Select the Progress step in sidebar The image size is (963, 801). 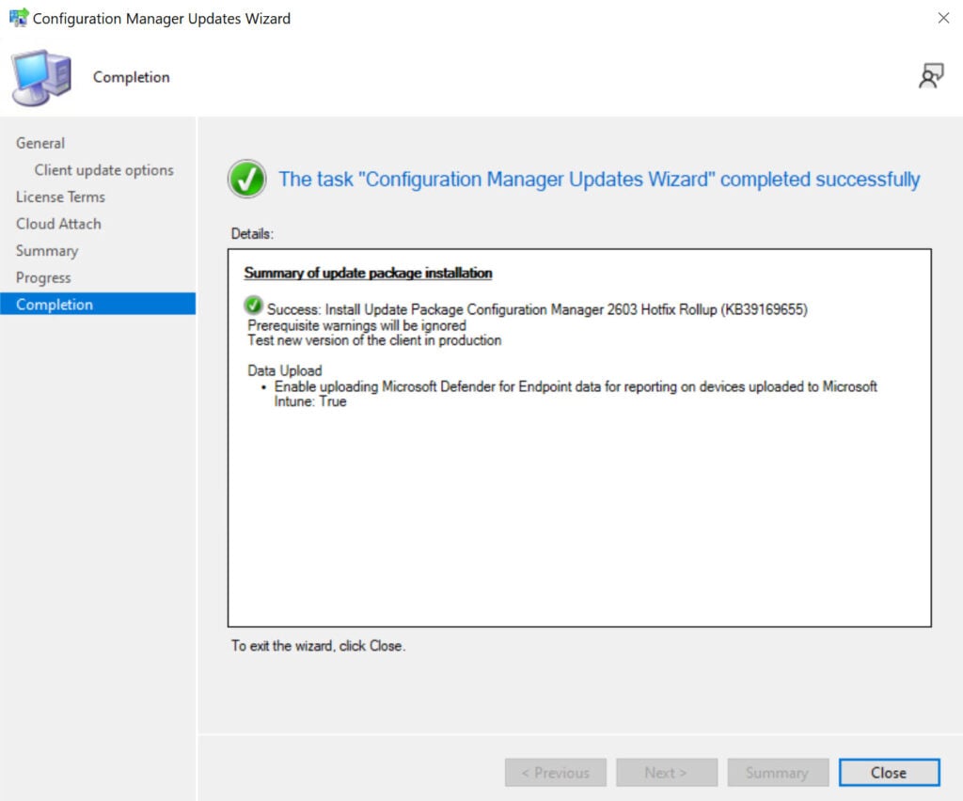(43, 278)
